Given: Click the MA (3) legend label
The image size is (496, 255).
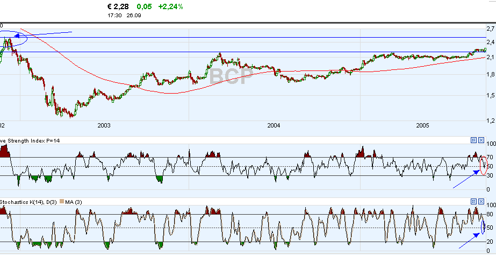Looking at the screenshot, I should (x=74, y=202).
